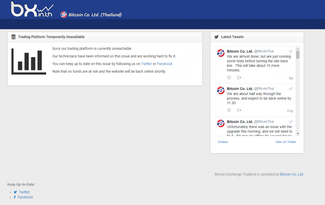Screen dimensions: 325x205
Task: Click the BX.in.th logo in header
Action: point(32,10)
